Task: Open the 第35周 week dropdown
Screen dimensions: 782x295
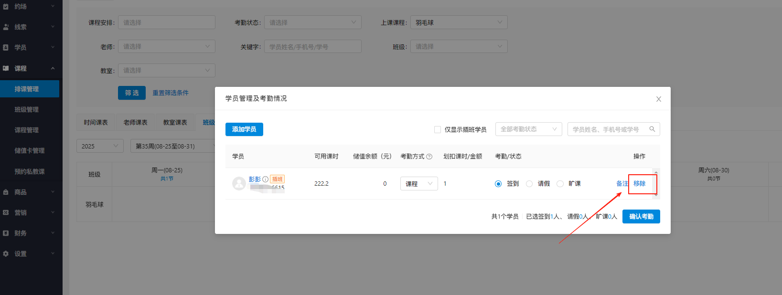Action: [173, 146]
